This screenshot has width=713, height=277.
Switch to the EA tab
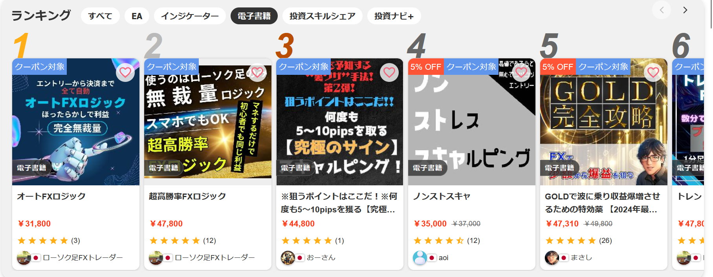click(x=137, y=16)
